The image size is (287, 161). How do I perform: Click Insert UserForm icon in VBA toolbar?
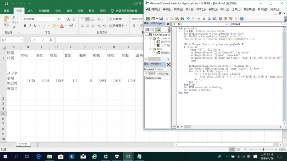tap(153, 19)
